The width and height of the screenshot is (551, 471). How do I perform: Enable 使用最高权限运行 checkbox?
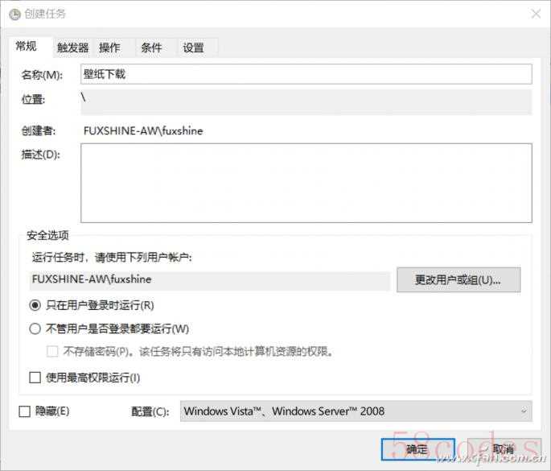point(35,377)
